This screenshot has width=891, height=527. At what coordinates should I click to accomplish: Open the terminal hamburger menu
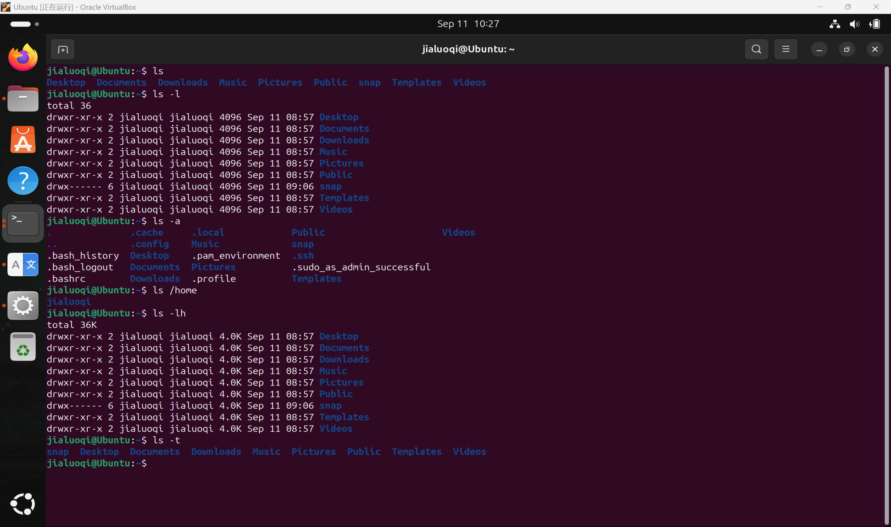point(786,49)
